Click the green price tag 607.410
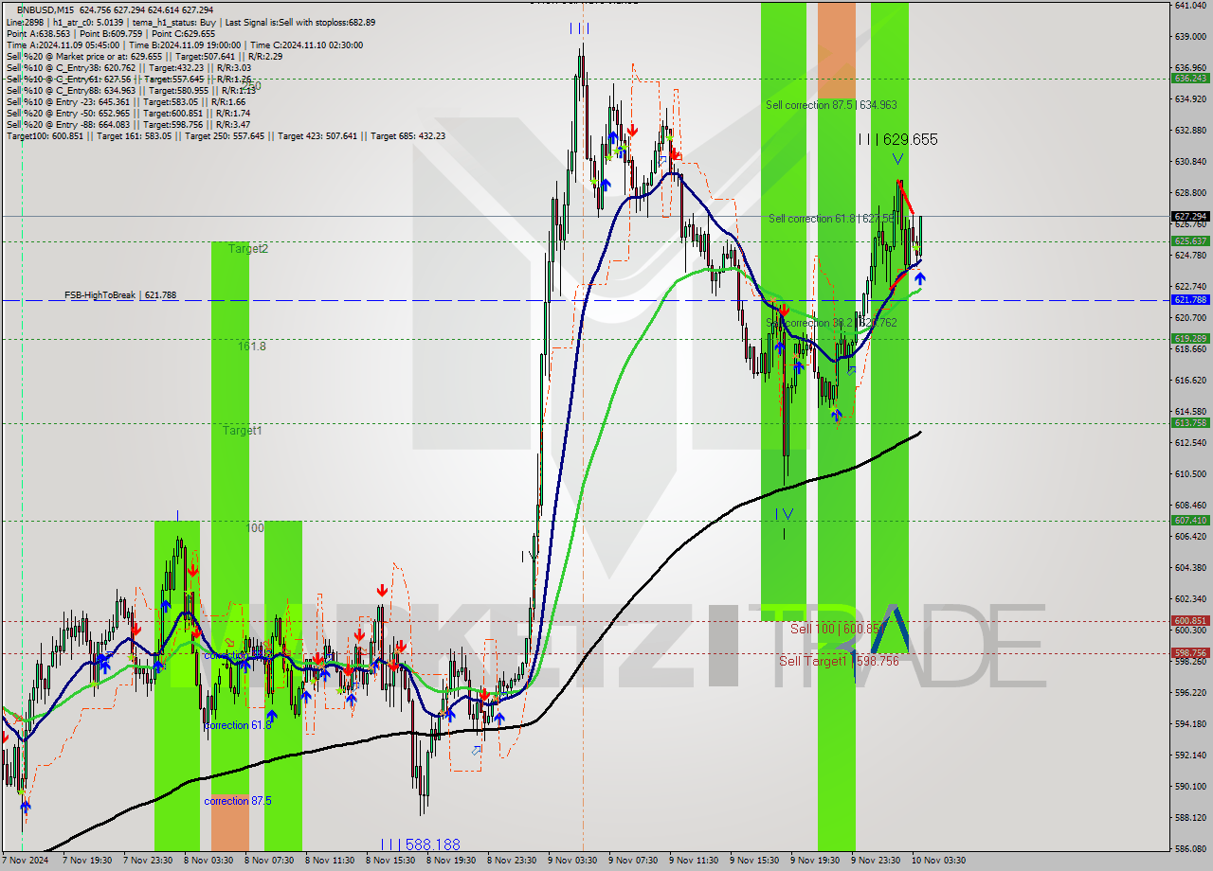 coord(1190,521)
